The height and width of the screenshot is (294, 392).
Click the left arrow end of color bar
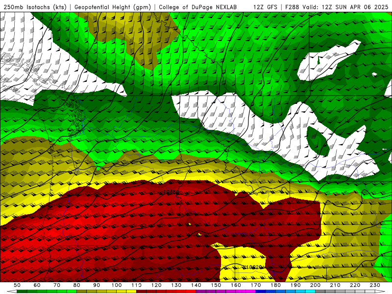[x=12, y=291]
